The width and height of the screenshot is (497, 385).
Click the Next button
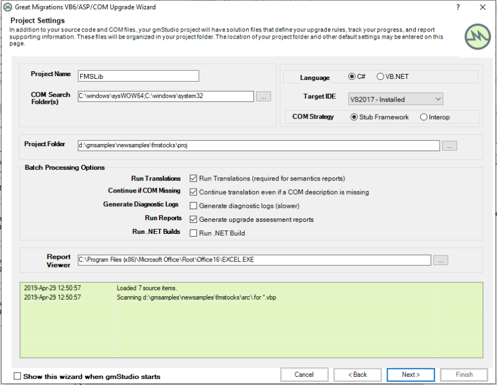click(411, 375)
